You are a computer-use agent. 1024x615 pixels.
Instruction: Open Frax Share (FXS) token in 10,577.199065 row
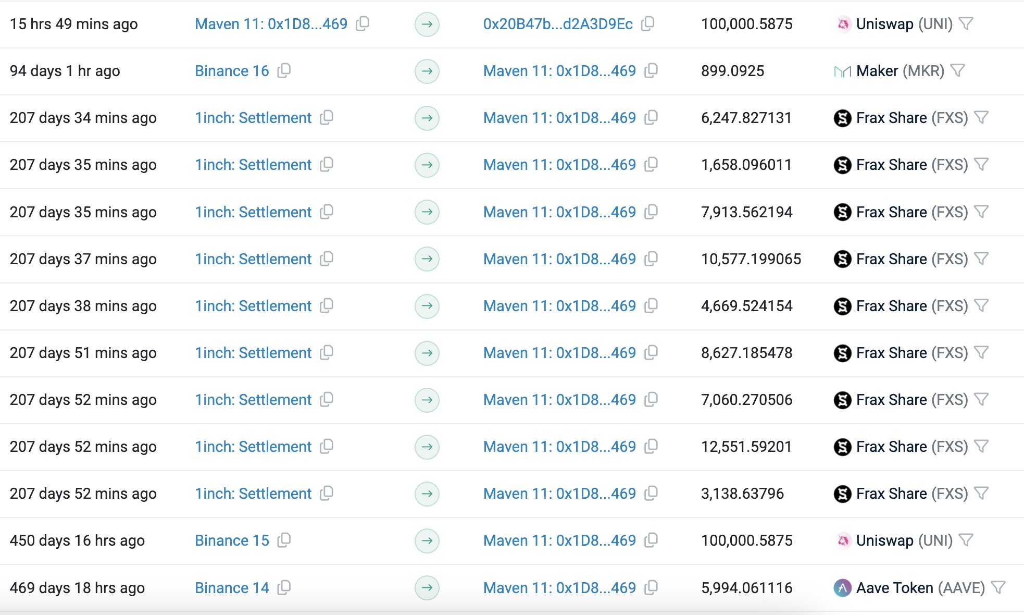[x=912, y=259]
